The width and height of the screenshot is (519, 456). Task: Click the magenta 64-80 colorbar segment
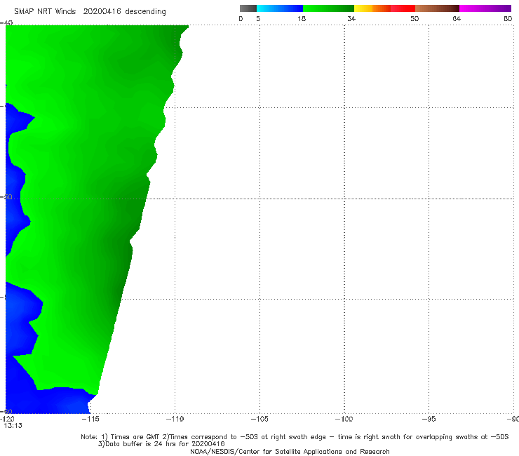485,8
